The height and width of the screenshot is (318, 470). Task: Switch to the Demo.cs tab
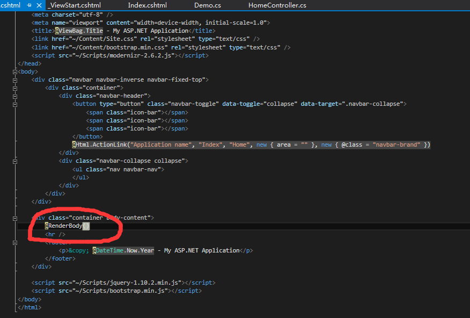click(208, 5)
